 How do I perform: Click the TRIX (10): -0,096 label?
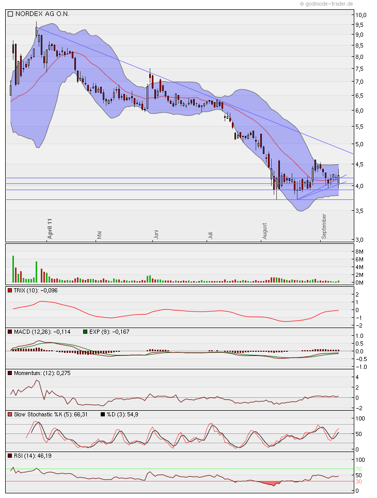pos(36,291)
